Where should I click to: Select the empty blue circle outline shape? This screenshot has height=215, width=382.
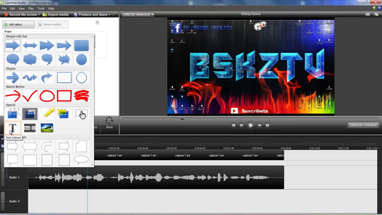click(x=81, y=78)
